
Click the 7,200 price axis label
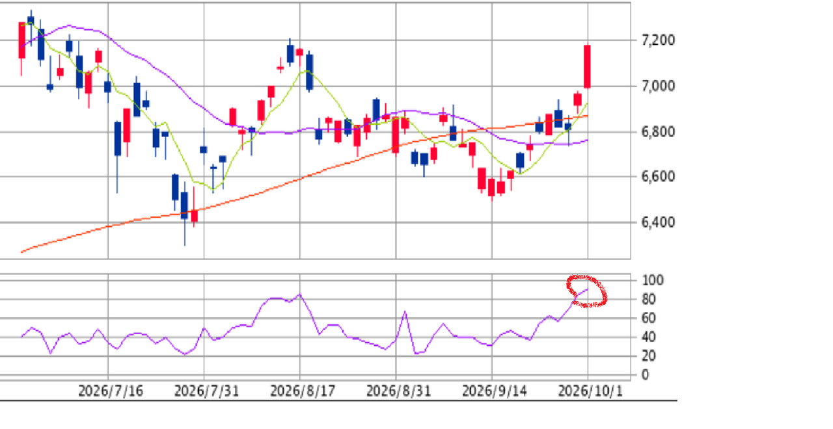(658, 40)
